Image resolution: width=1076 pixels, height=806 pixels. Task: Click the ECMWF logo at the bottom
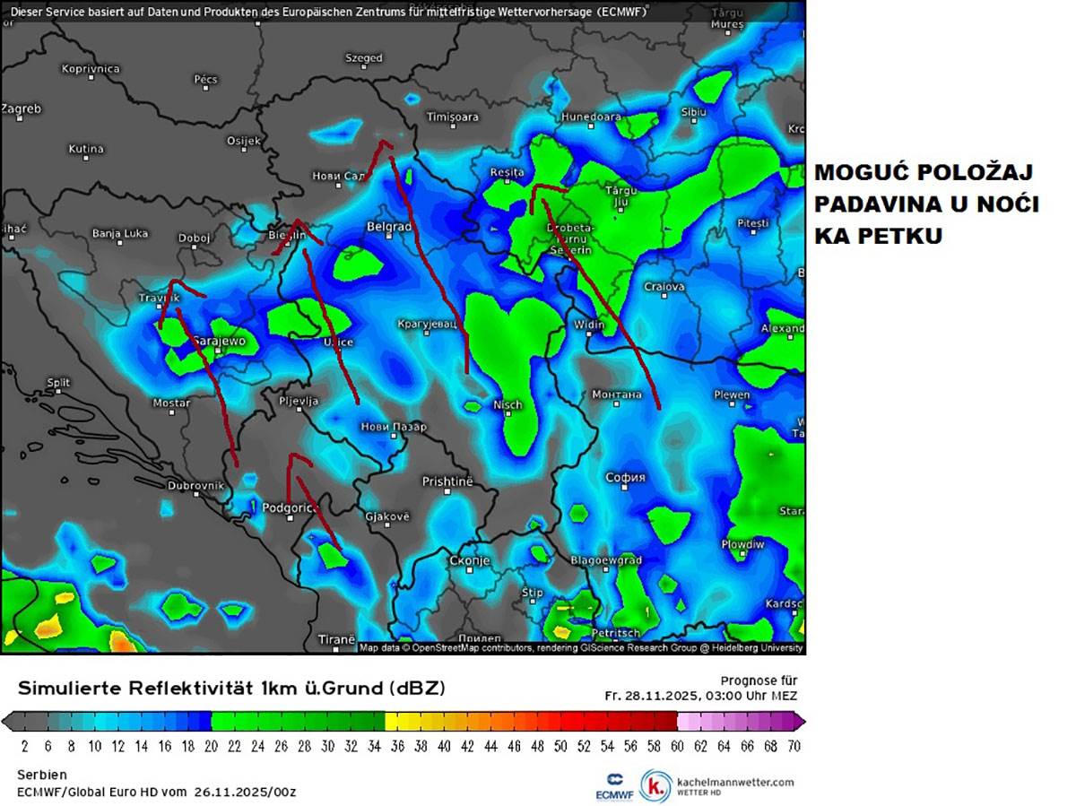(x=615, y=784)
